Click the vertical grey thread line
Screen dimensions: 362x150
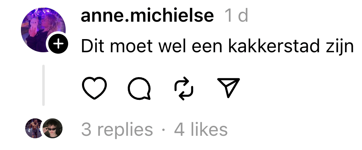43,85
